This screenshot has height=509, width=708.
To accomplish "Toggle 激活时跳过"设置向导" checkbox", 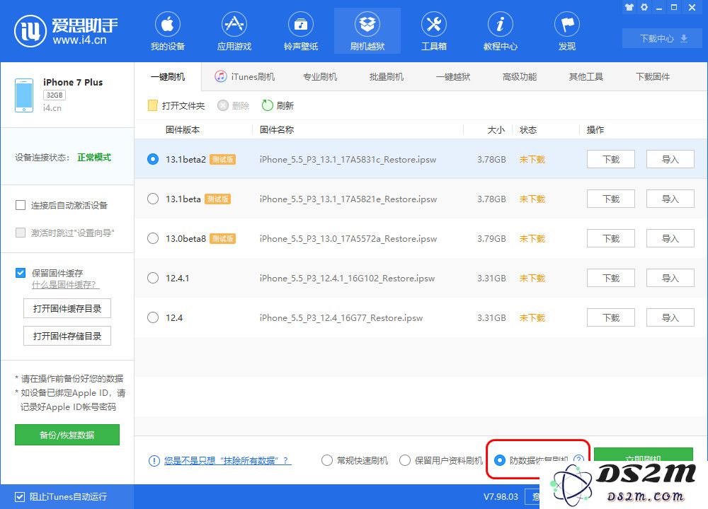I will [21, 233].
